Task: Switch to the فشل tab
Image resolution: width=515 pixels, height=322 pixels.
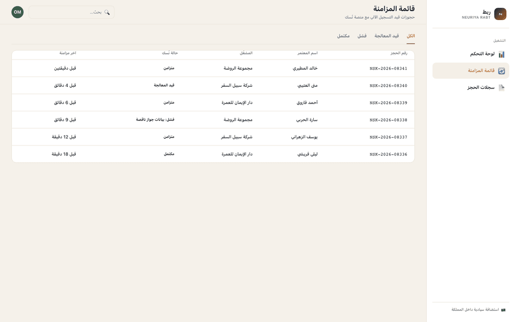Action: [x=362, y=36]
